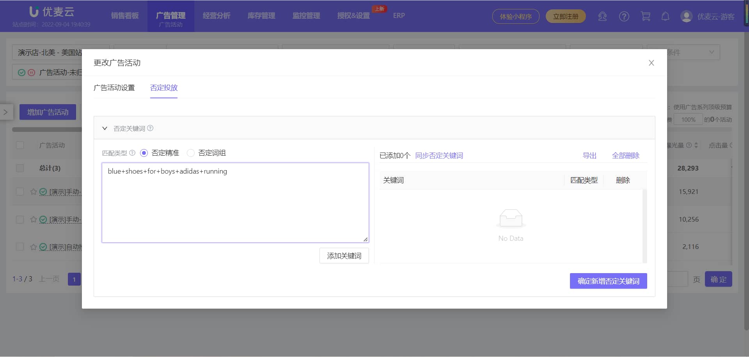Image resolution: width=749 pixels, height=357 pixels.
Task: Click help icon beside 匹配类型 label
Action: (132, 153)
